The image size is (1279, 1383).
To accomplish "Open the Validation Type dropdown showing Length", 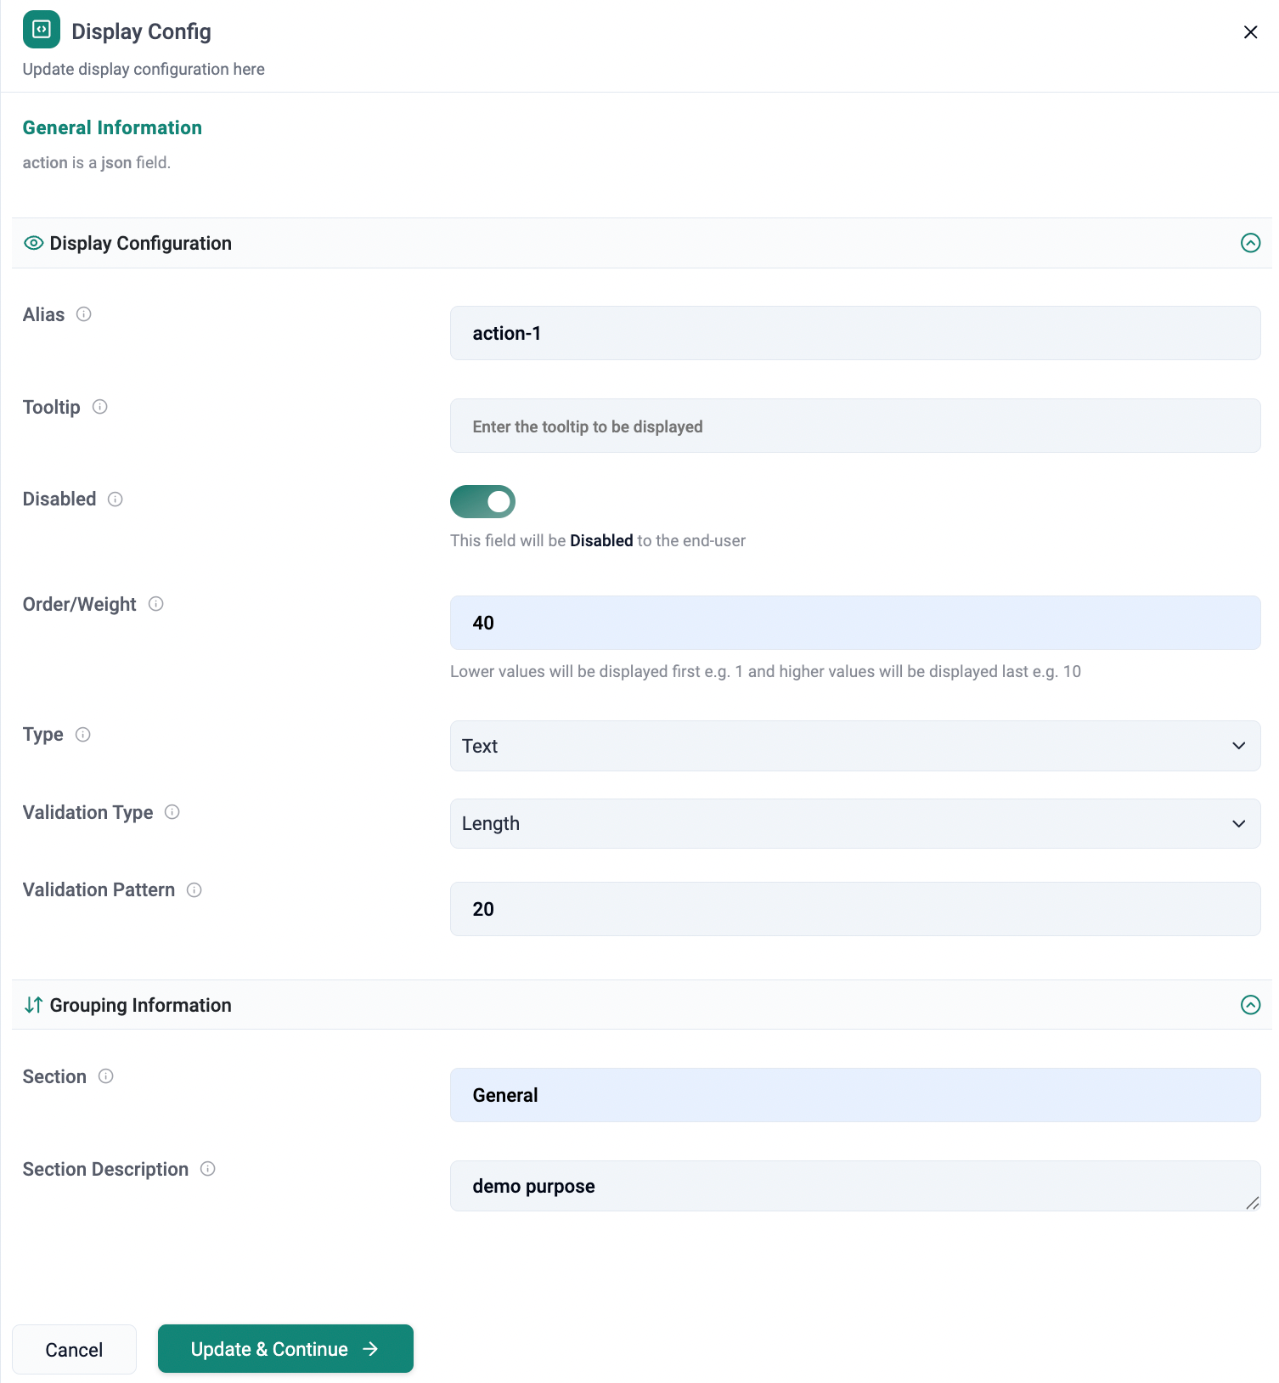I will (854, 823).
